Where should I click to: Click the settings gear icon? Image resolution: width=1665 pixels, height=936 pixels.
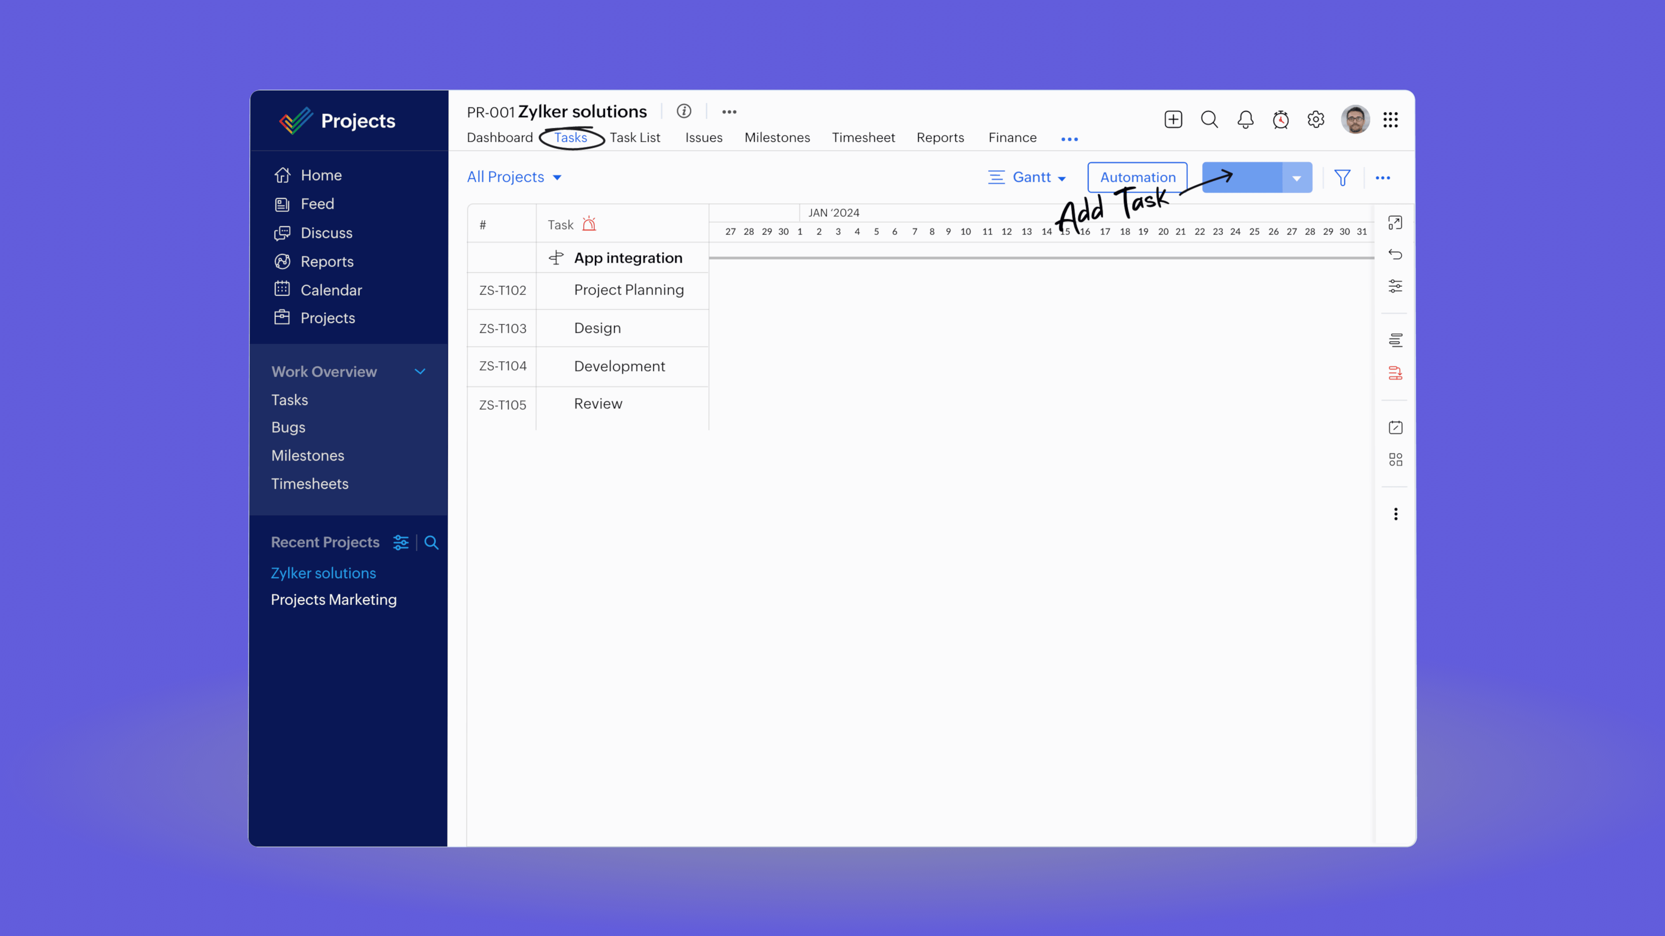tap(1316, 120)
